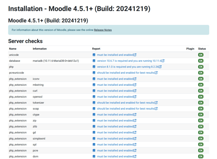The height and width of the screenshot is (159, 217).
Task: Click the OK status badge for openssl
Action: point(201,97)
